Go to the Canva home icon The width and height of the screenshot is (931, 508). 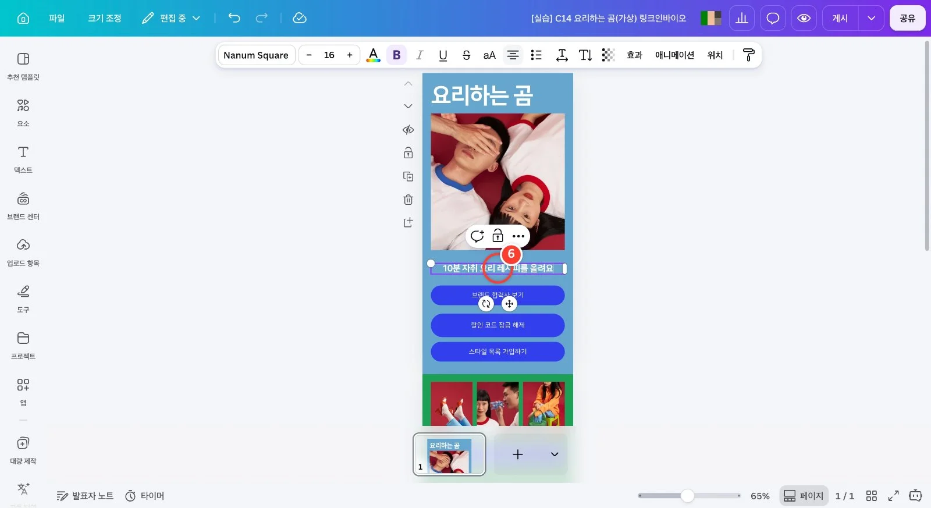click(x=23, y=18)
